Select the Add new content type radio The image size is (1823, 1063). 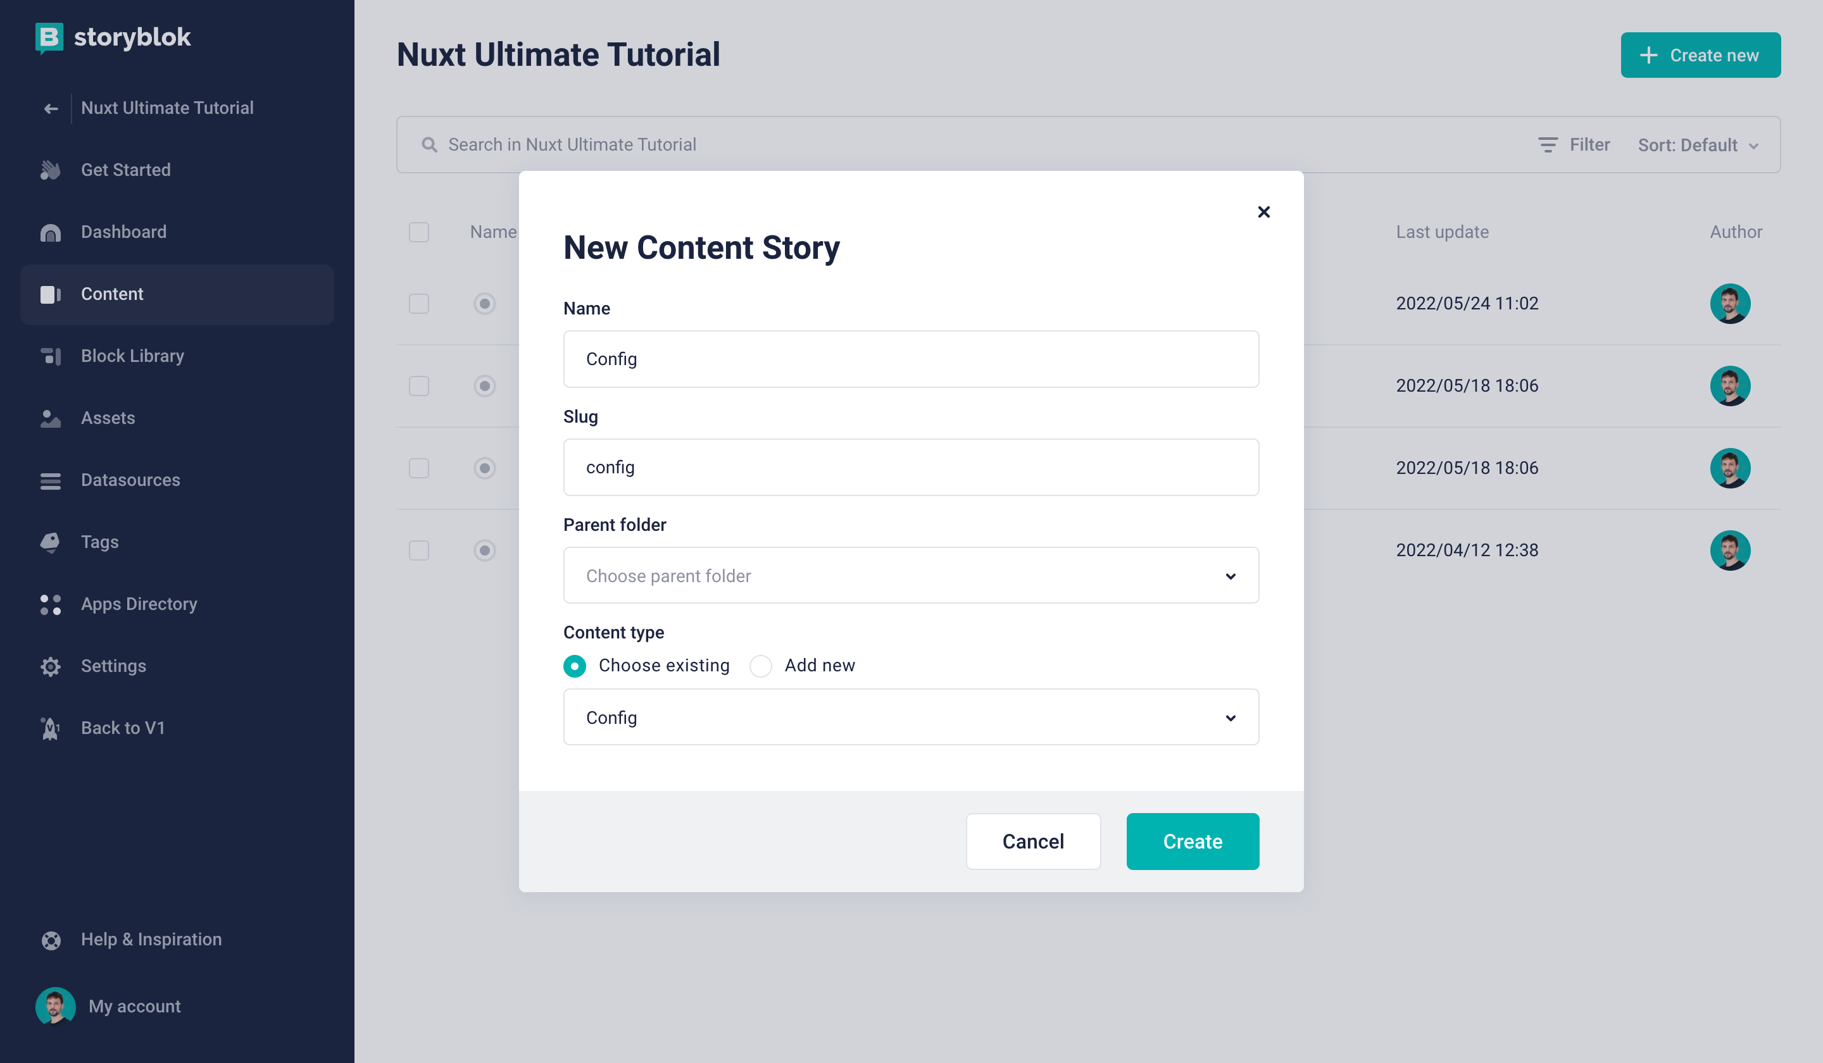[x=760, y=665]
